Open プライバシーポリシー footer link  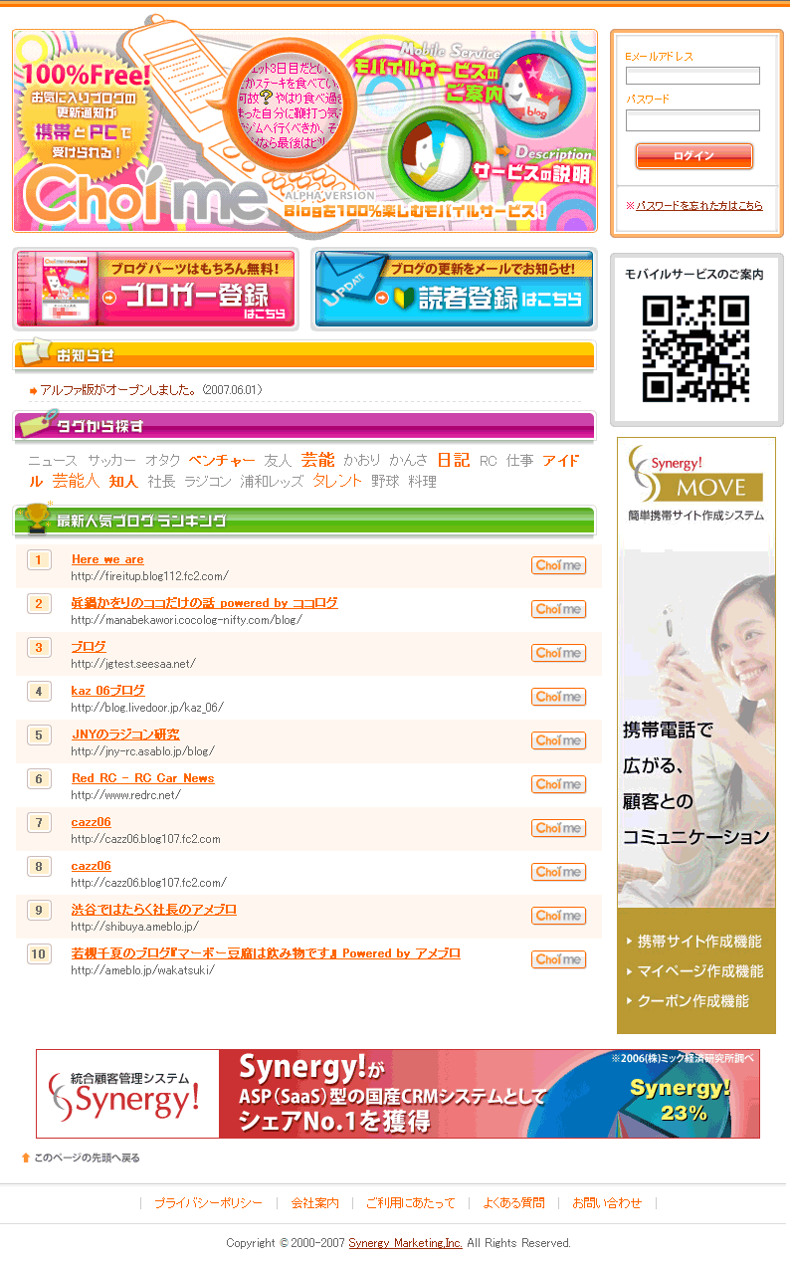pyautogui.click(x=208, y=1203)
